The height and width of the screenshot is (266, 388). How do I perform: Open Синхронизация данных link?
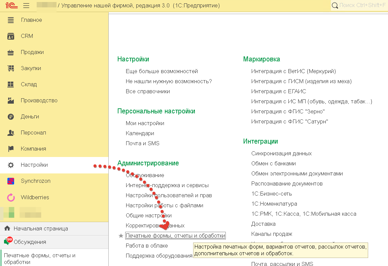coord(281,154)
